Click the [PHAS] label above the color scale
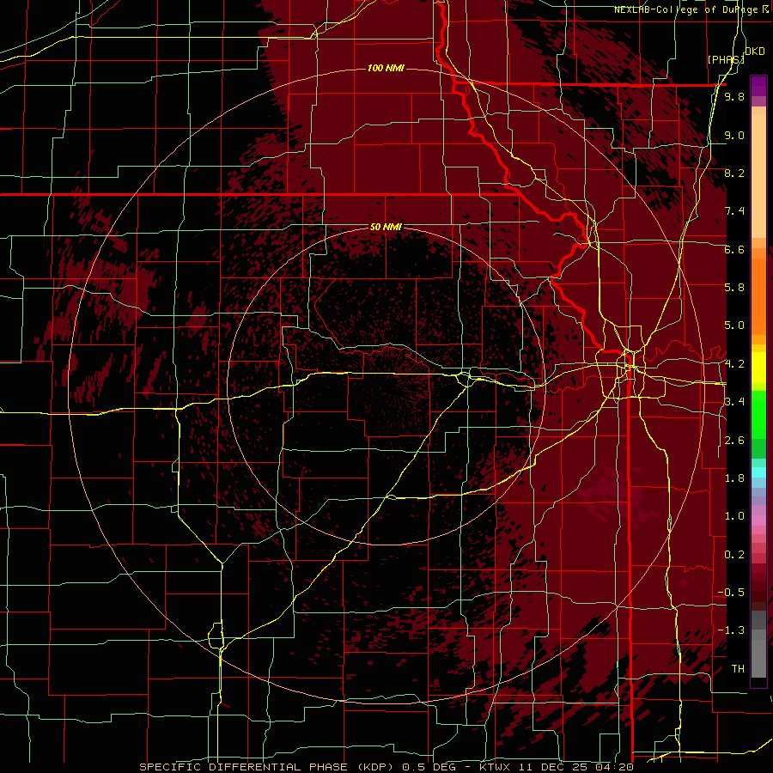Image resolution: width=773 pixels, height=773 pixels. [725, 59]
